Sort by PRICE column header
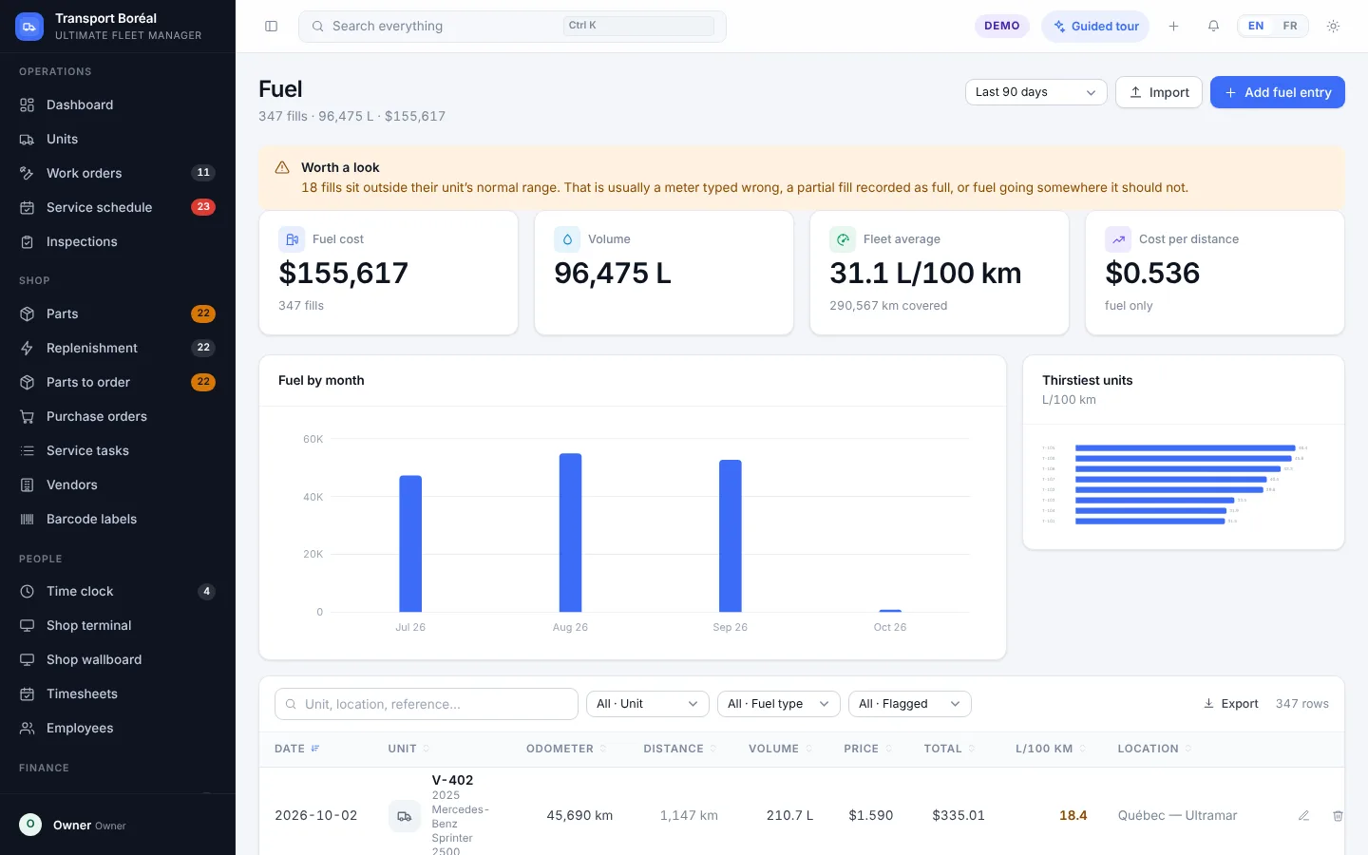 point(867,749)
